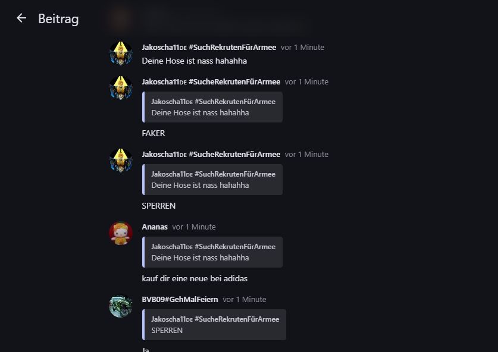The width and height of the screenshot is (498, 352).
Task: Click the timestamp of the topmost message
Action: tap(302, 48)
